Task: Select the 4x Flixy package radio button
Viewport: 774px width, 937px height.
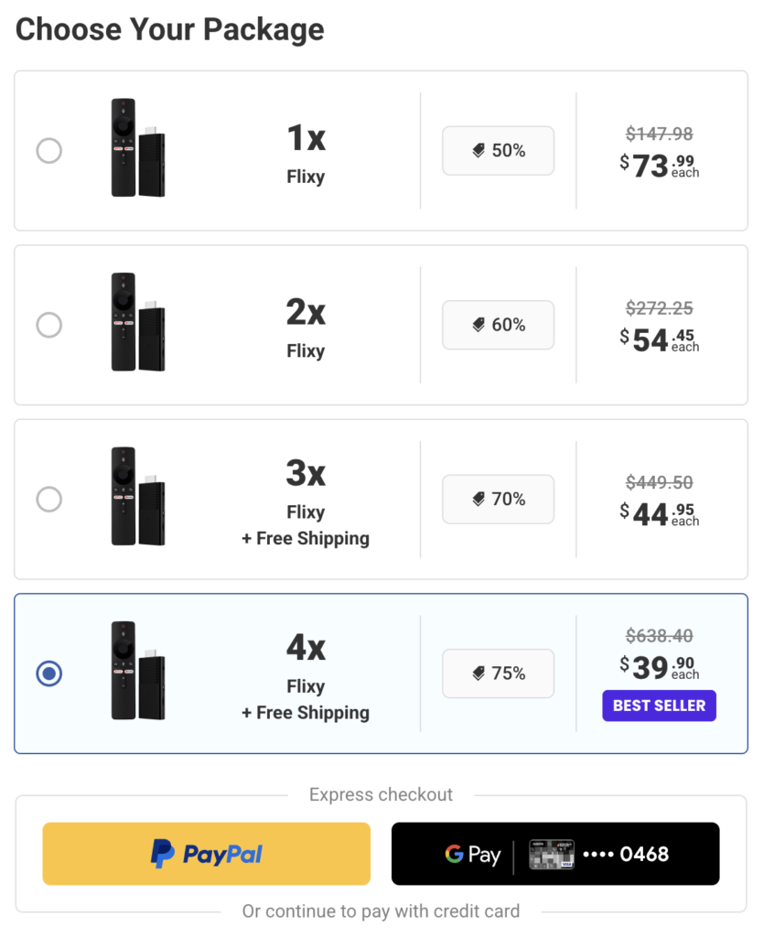Action: tap(48, 673)
